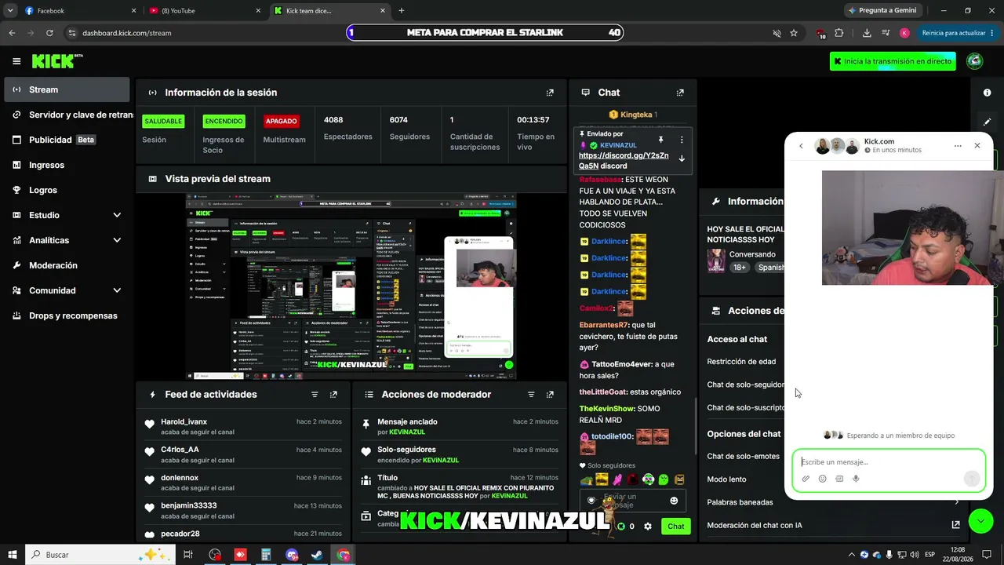The height and width of the screenshot is (565, 1004).
Task: Open Publicidad Beta section
Action: [67, 140]
